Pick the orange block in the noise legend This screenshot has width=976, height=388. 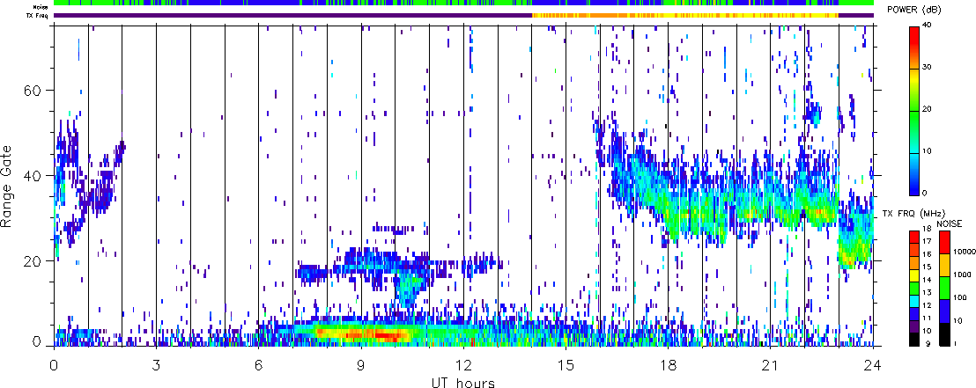tap(945, 265)
